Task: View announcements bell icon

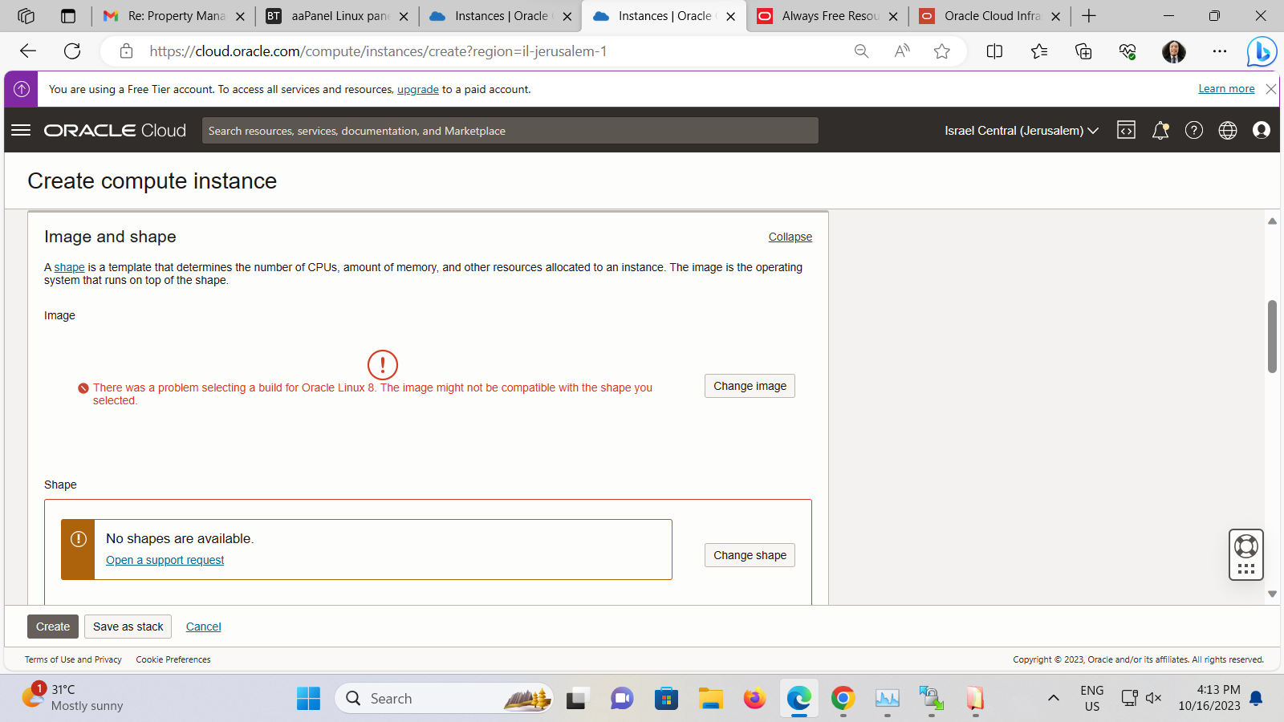Action: click(1160, 130)
